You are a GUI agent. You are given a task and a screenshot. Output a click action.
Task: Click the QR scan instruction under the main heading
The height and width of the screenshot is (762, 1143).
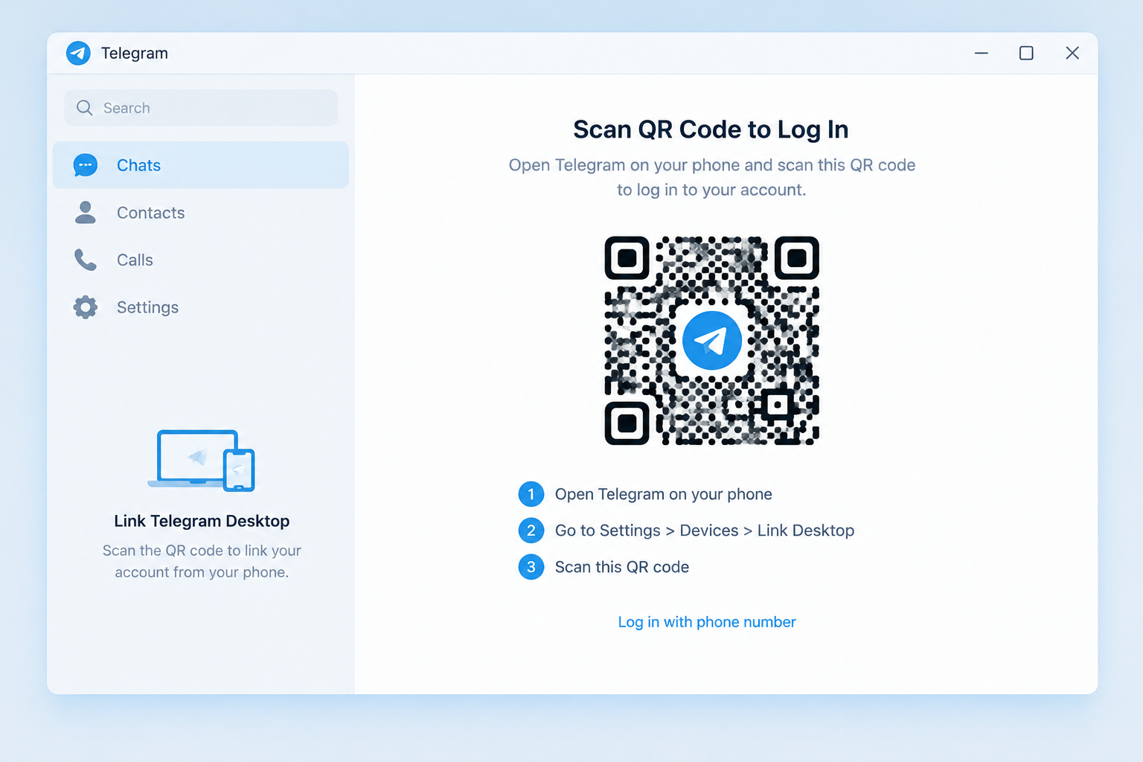712,177
